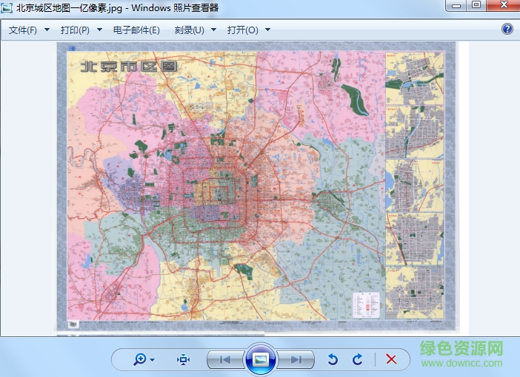Image resolution: width=520 pixels, height=377 pixels.
Task: Open the 文件(F) menu
Action: pos(28,30)
